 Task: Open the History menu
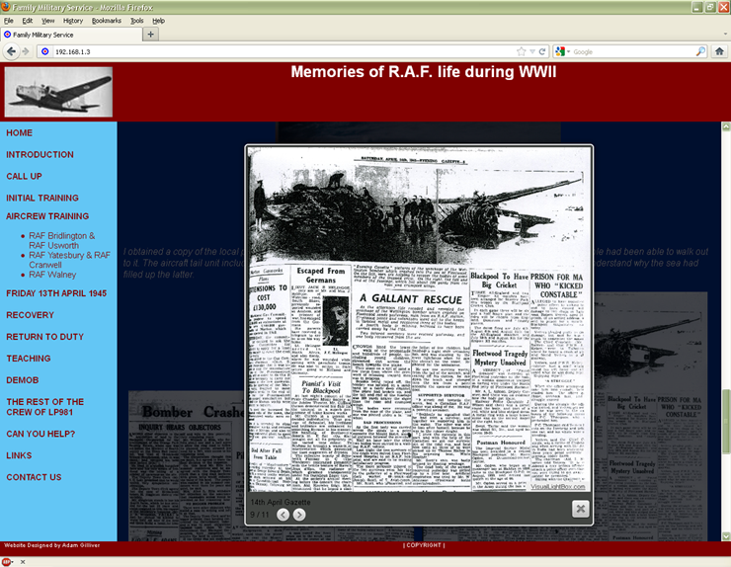coord(73,20)
